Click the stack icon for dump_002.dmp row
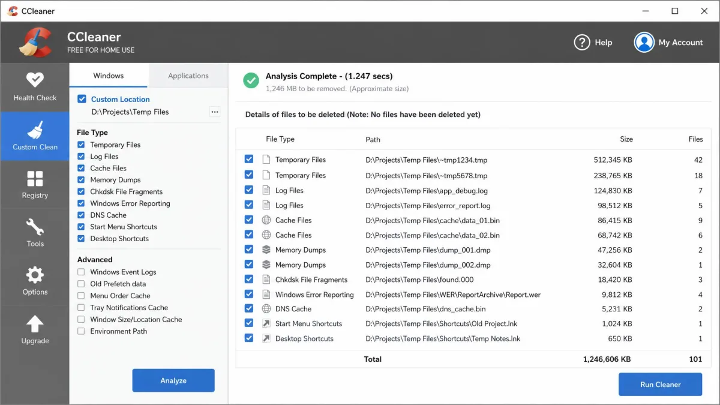The width and height of the screenshot is (720, 405). [x=266, y=265]
